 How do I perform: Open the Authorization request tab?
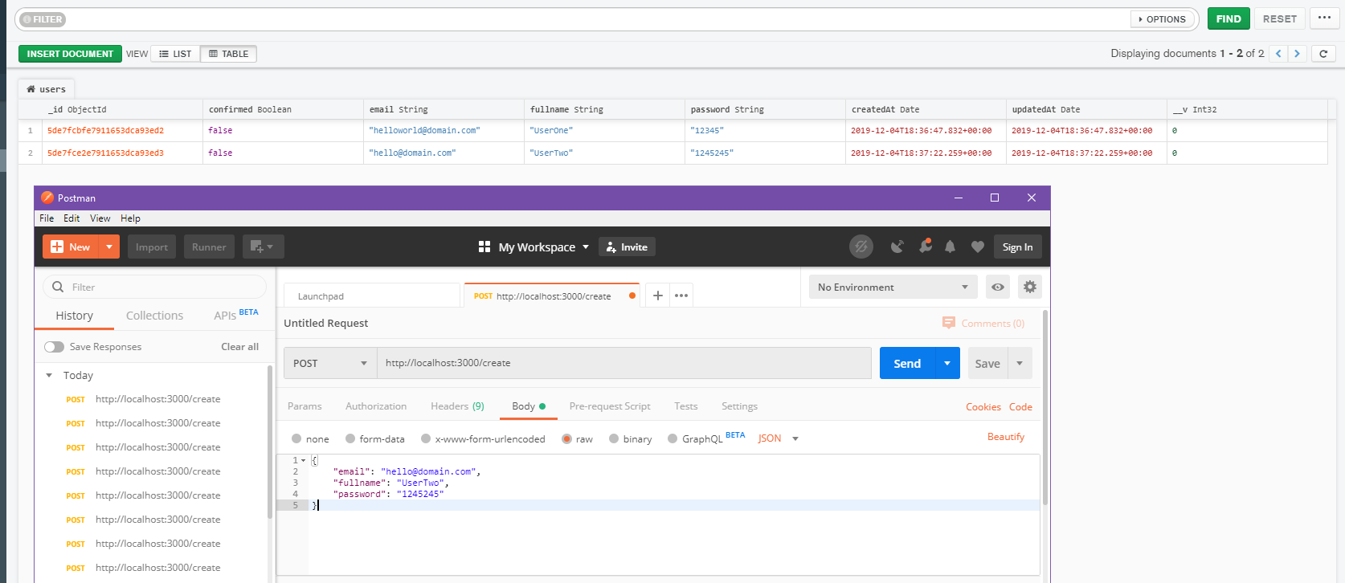pyautogui.click(x=376, y=406)
